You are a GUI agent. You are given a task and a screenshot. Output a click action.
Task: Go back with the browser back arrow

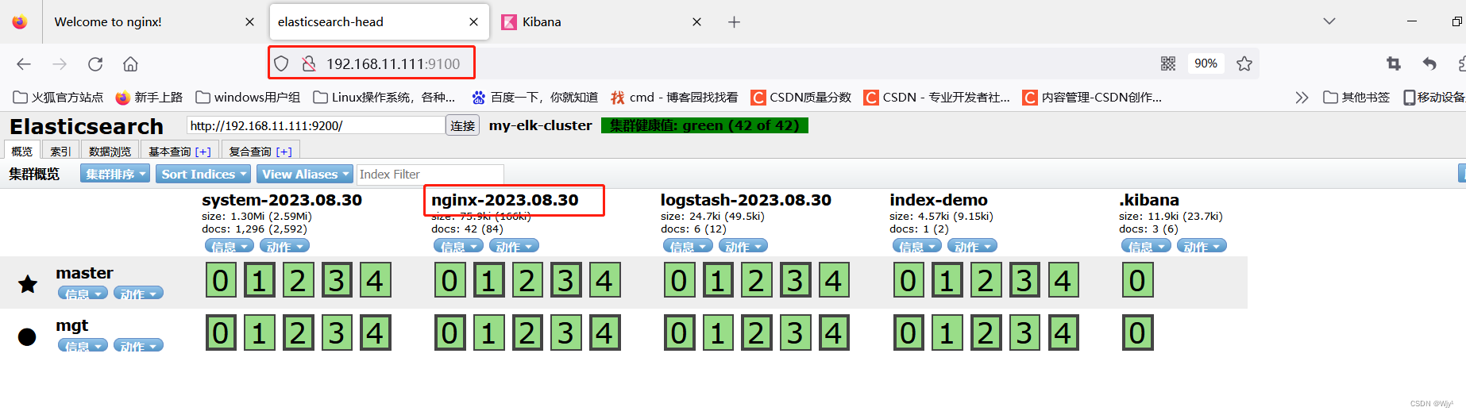tap(24, 63)
